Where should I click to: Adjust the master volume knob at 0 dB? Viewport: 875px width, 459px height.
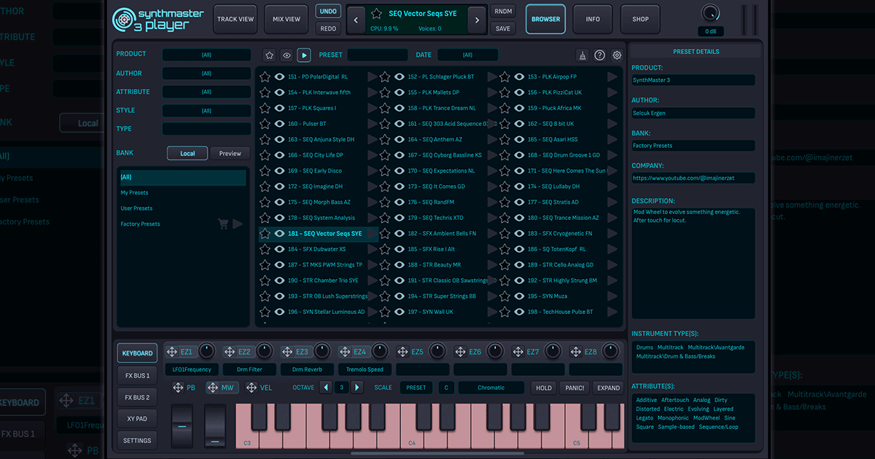tap(710, 13)
